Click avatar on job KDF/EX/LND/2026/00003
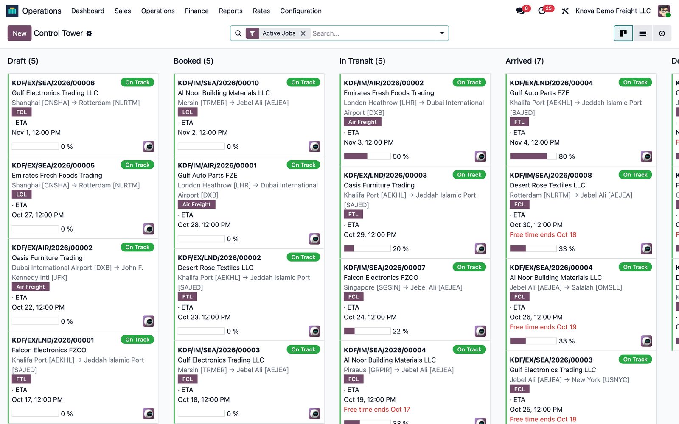 pos(480,249)
